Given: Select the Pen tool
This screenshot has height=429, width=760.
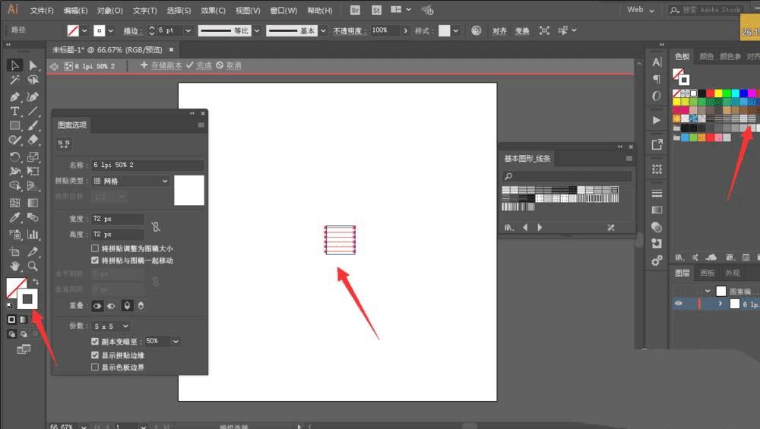Looking at the screenshot, I should [x=14, y=96].
